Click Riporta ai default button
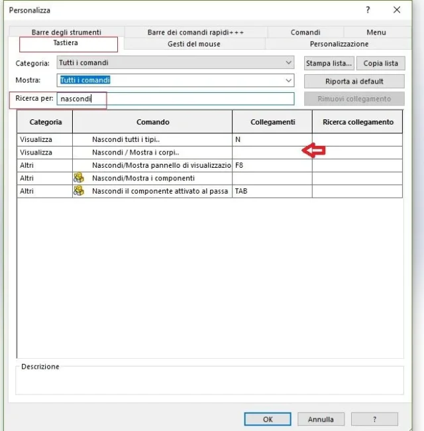This screenshot has width=424, height=431. click(x=354, y=81)
